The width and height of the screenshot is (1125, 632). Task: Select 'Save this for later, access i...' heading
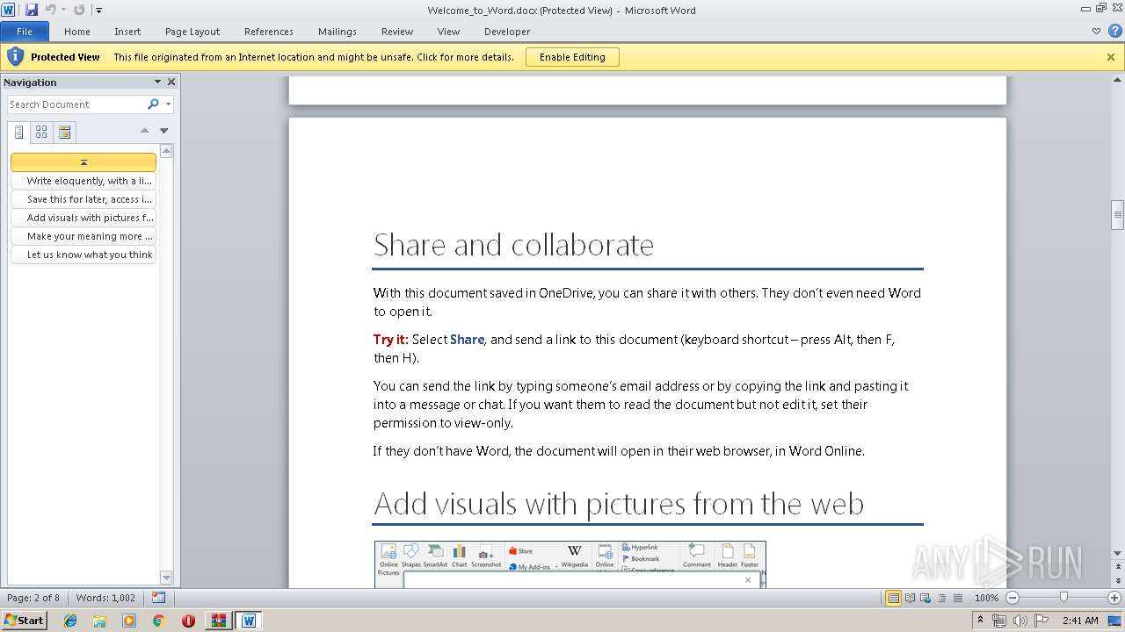83,199
